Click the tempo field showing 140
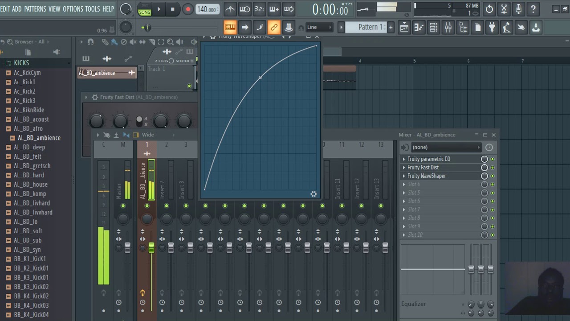Screen dimensions: 570x321 [x=207, y=9]
